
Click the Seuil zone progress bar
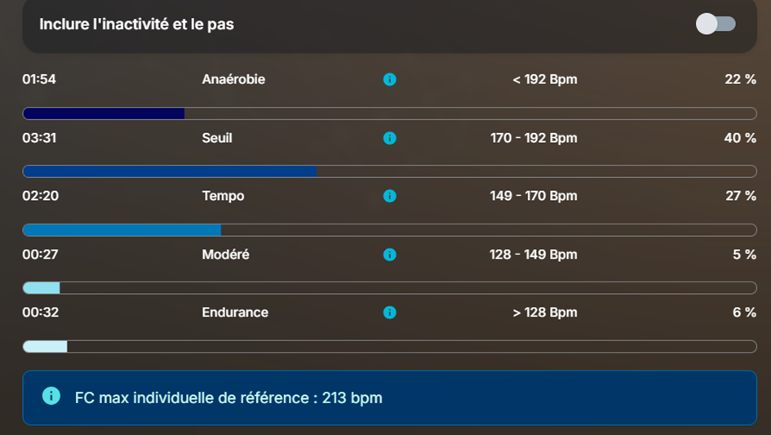(389, 171)
